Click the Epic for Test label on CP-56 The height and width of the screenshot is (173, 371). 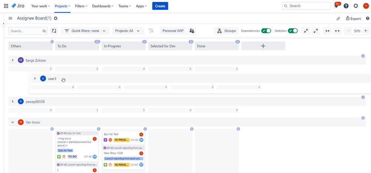coord(65,150)
